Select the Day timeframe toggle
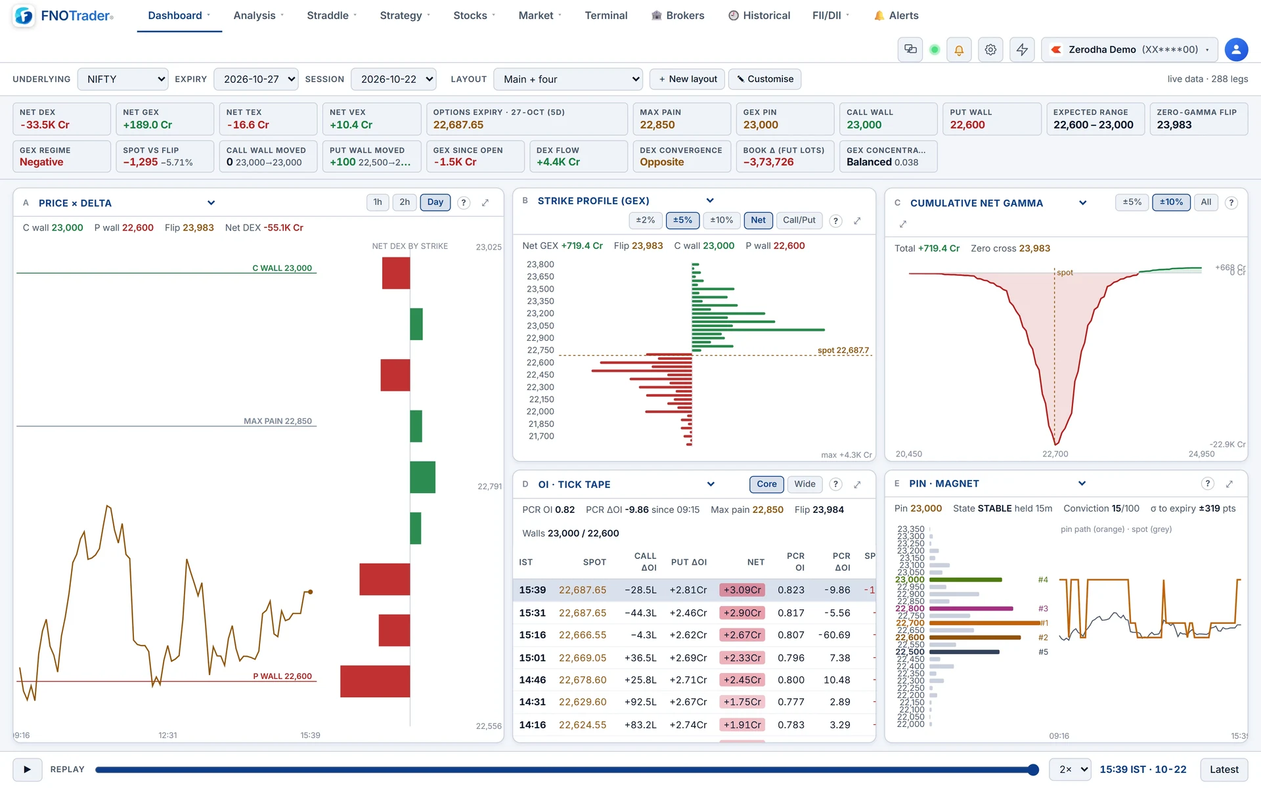The width and height of the screenshot is (1261, 788). [x=435, y=202]
